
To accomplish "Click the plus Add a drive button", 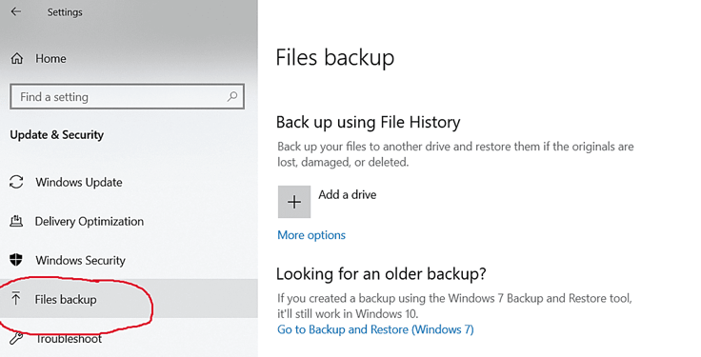I will [294, 202].
